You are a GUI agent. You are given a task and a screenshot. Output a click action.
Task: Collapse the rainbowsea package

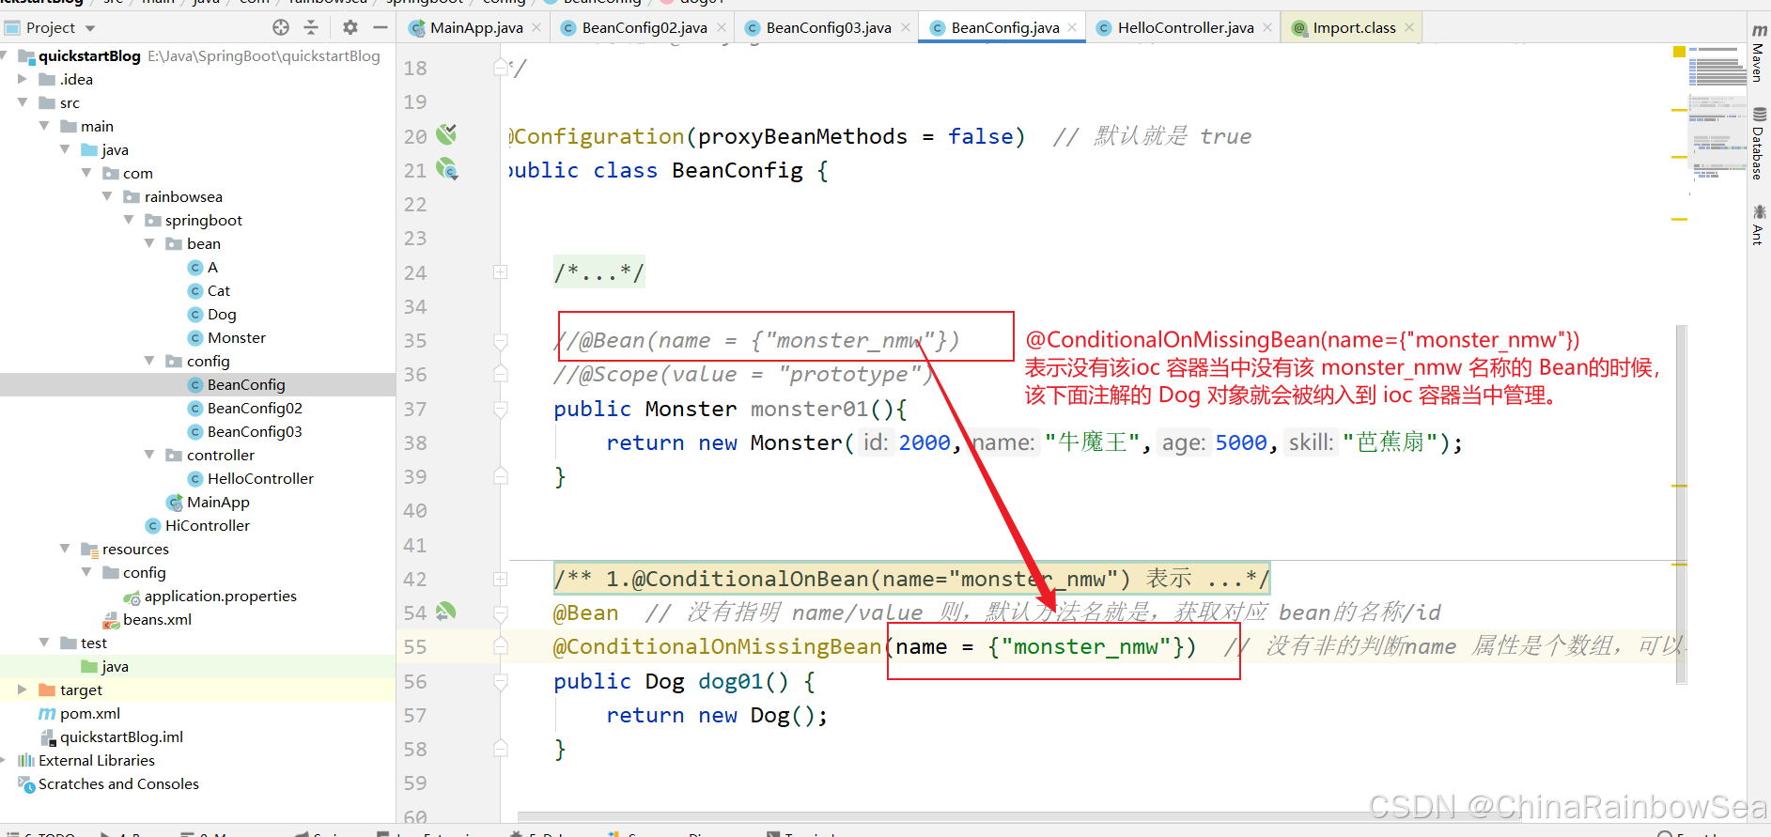tap(107, 196)
